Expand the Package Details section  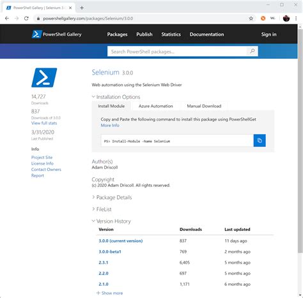click(x=112, y=197)
